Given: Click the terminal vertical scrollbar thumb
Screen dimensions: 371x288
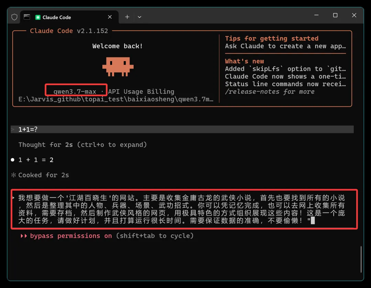Looking at the screenshot, I should (361, 260).
